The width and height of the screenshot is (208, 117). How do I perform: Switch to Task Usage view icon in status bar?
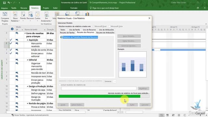(167, 115)
